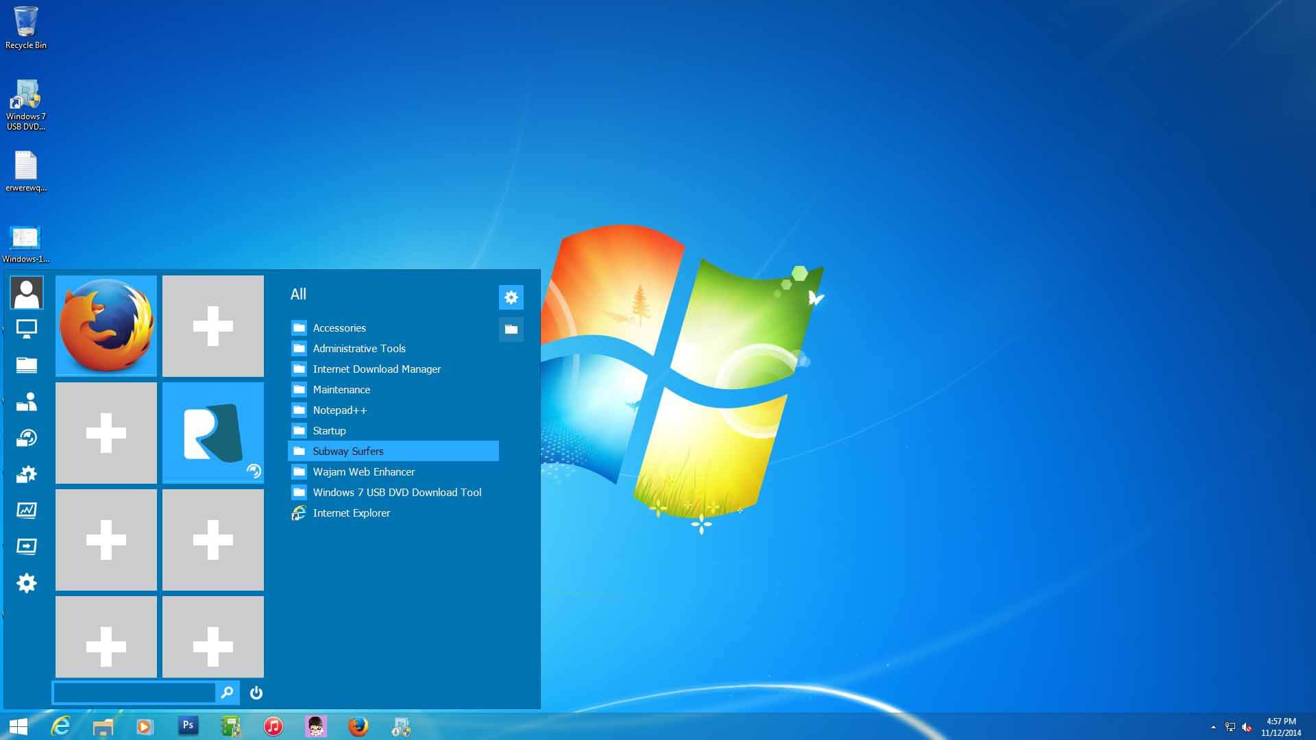The width and height of the screenshot is (1316, 740).
Task: Select the erwerewq text file on desktop
Action: tap(26, 171)
